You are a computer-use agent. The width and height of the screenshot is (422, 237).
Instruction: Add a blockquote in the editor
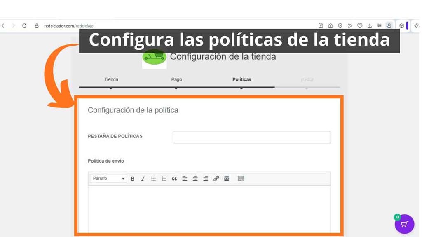[x=174, y=179]
